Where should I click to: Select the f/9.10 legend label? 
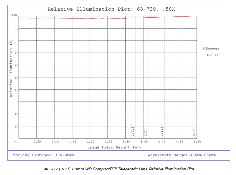coord(212,55)
